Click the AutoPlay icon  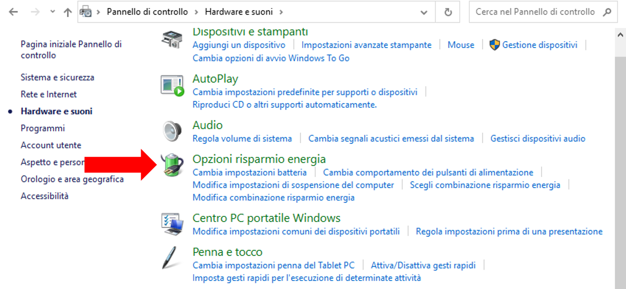click(x=172, y=85)
